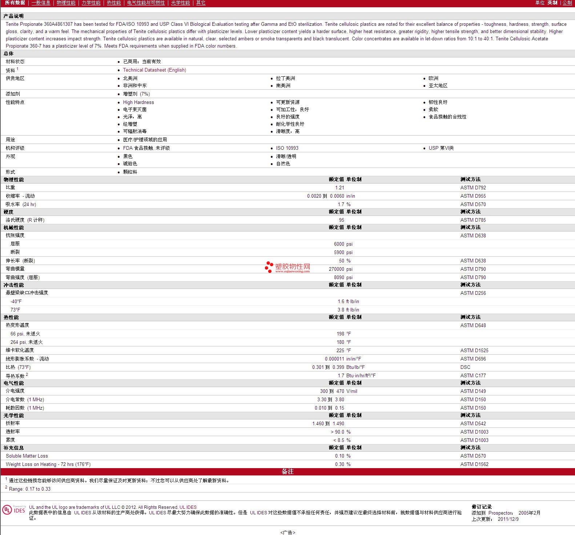Image resolution: width=575 pixels, height=535 pixels.
Task: Click ASTM C177 test method
Action: coord(473,375)
